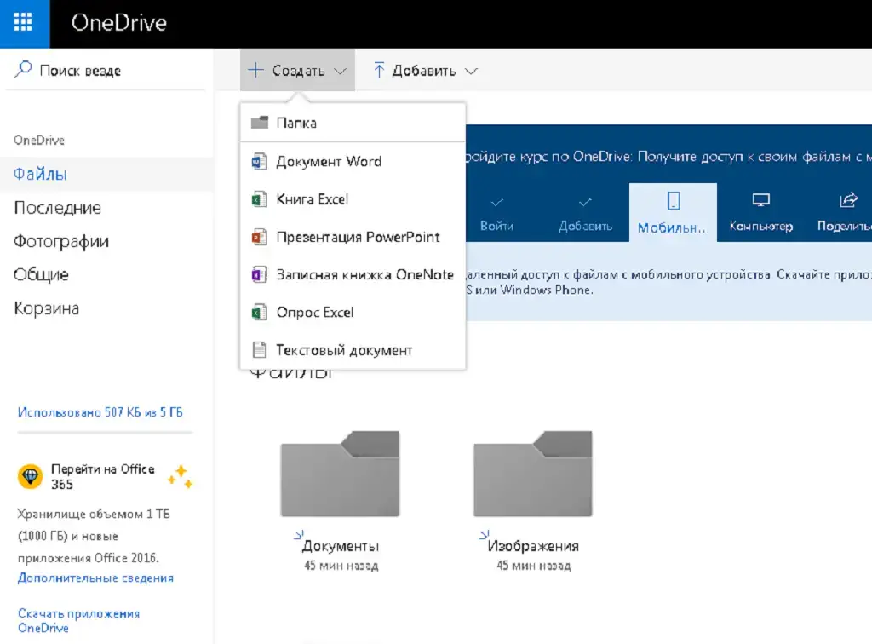This screenshot has height=644, width=872.
Task: Click the PowerPoint presentation icon in menu
Action: point(259,237)
